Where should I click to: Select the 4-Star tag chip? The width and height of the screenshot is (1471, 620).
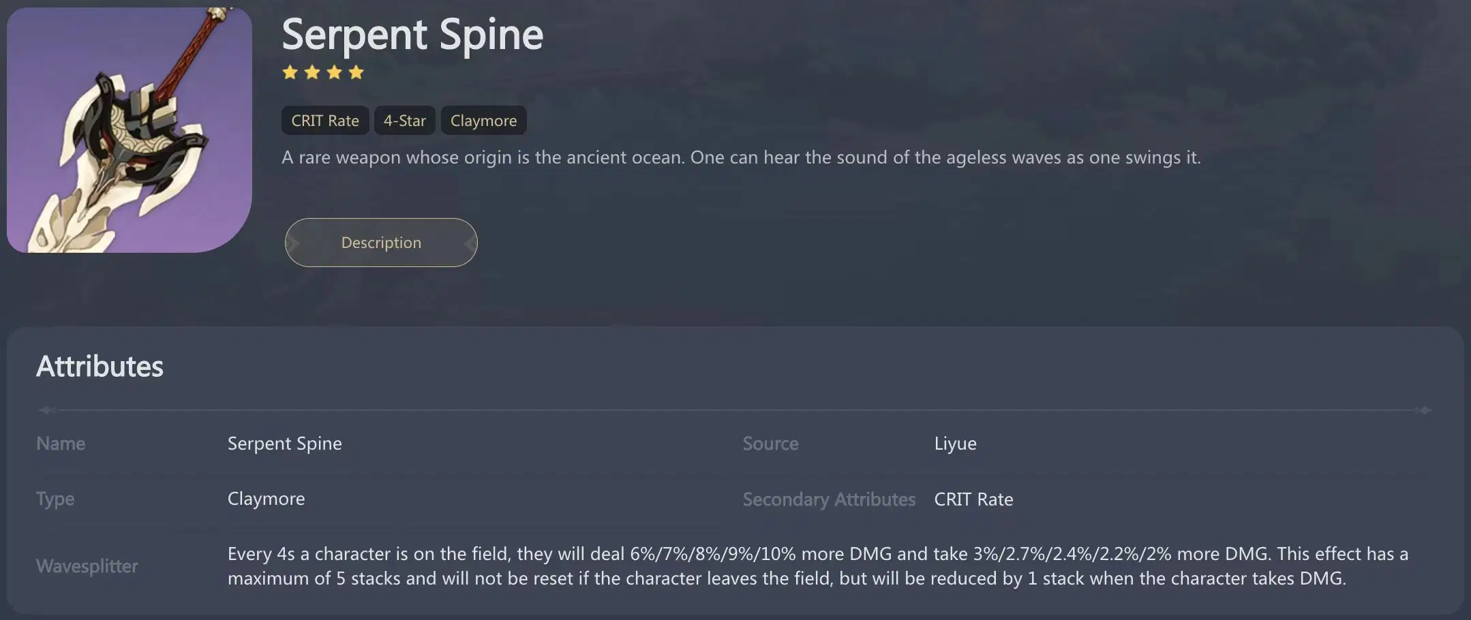coord(404,121)
